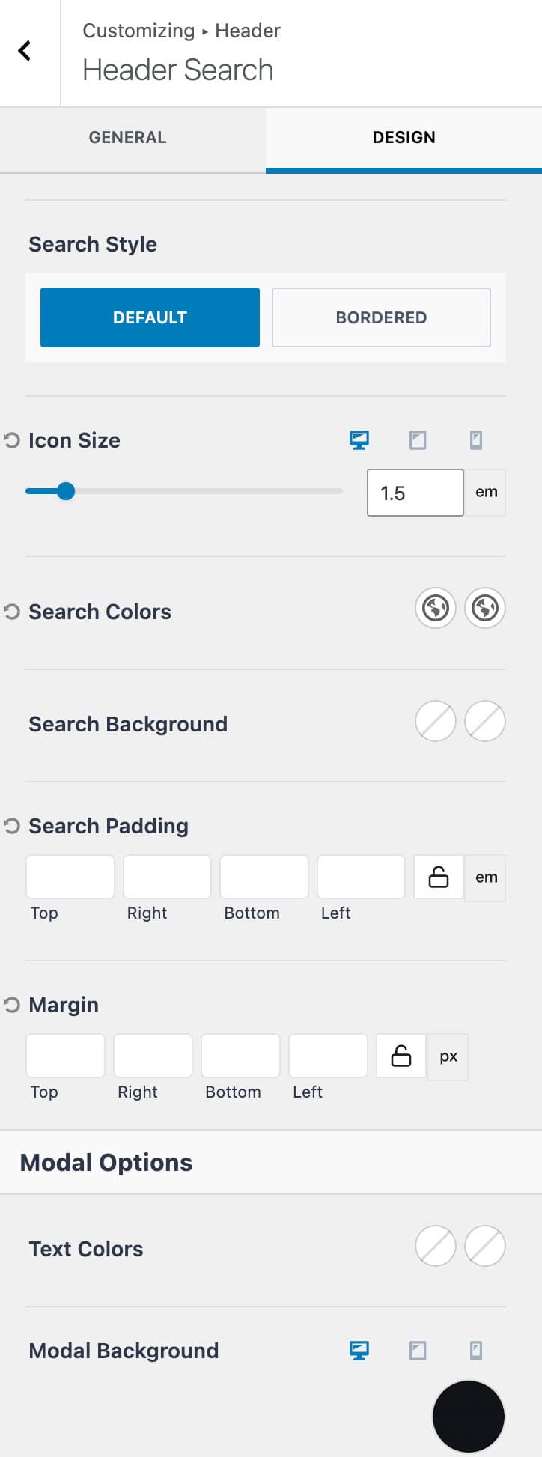
Task: Open the px unit selector for Margin
Action: click(447, 1056)
